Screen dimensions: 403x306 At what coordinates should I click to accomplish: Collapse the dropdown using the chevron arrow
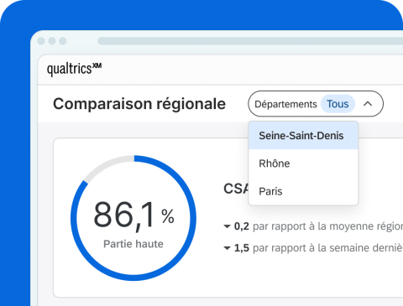[x=368, y=104]
